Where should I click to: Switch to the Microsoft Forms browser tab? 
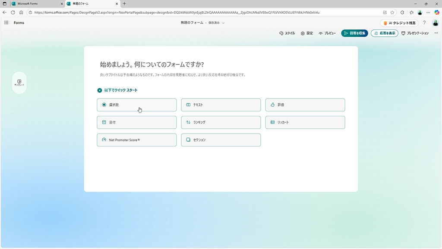(x=34, y=3)
